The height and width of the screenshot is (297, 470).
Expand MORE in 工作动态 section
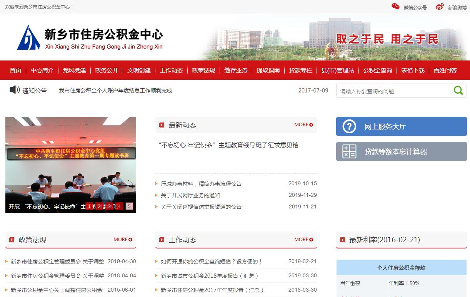(303, 240)
